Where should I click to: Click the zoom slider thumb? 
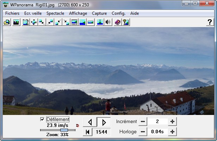(64, 130)
